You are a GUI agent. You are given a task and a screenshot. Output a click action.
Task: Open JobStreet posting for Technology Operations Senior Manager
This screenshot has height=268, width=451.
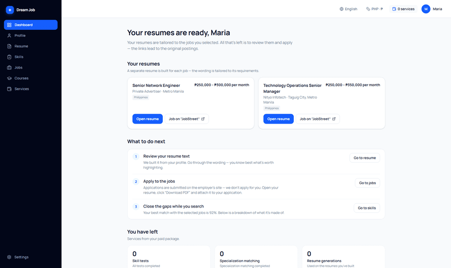pos(318,119)
